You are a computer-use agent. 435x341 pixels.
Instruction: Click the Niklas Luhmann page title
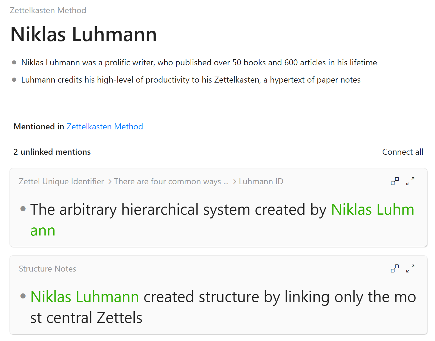[83, 34]
